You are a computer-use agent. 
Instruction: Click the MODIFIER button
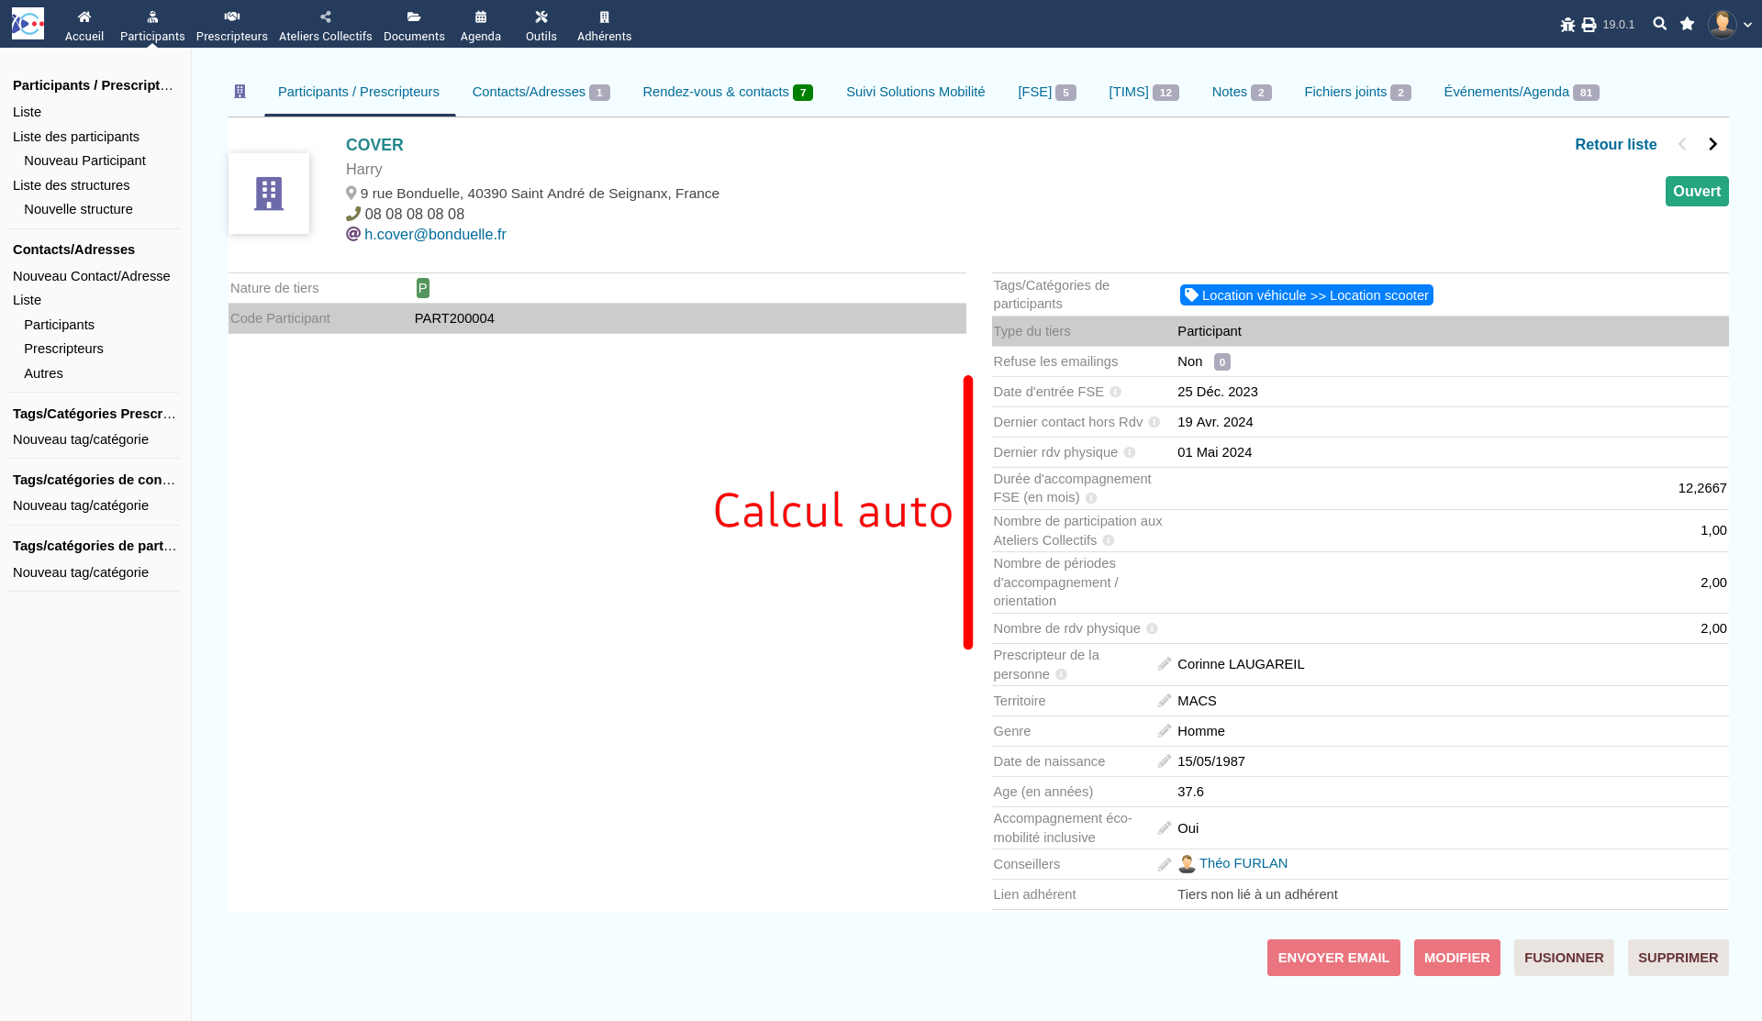[1456, 958]
